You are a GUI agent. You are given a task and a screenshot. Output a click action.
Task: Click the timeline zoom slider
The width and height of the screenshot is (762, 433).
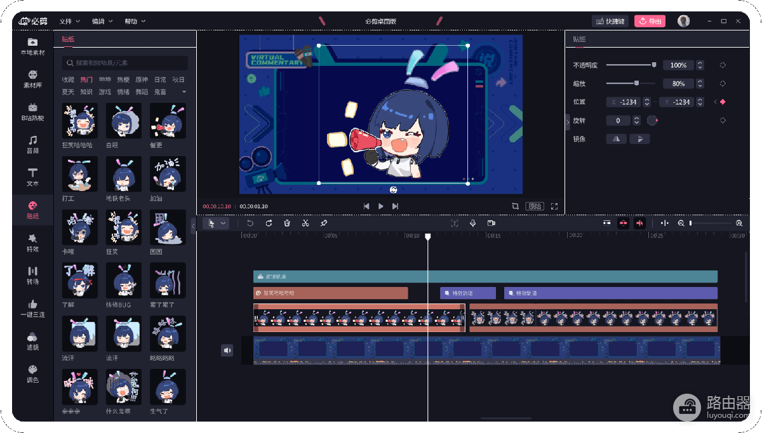tap(710, 223)
